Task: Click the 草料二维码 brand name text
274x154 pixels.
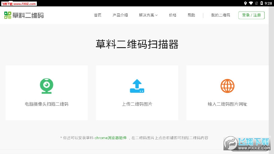Action: pos(28,15)
